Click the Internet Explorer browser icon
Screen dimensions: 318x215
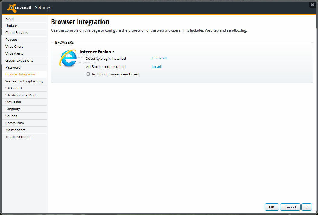[68, 58]
